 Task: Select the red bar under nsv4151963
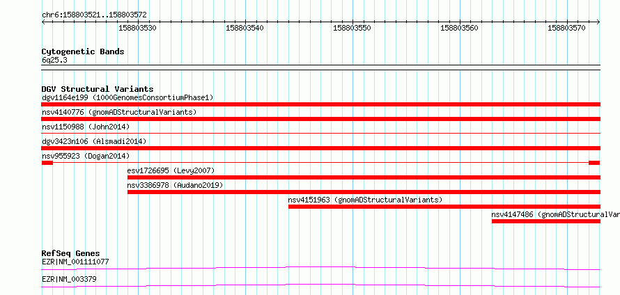[x=444, y=207]
